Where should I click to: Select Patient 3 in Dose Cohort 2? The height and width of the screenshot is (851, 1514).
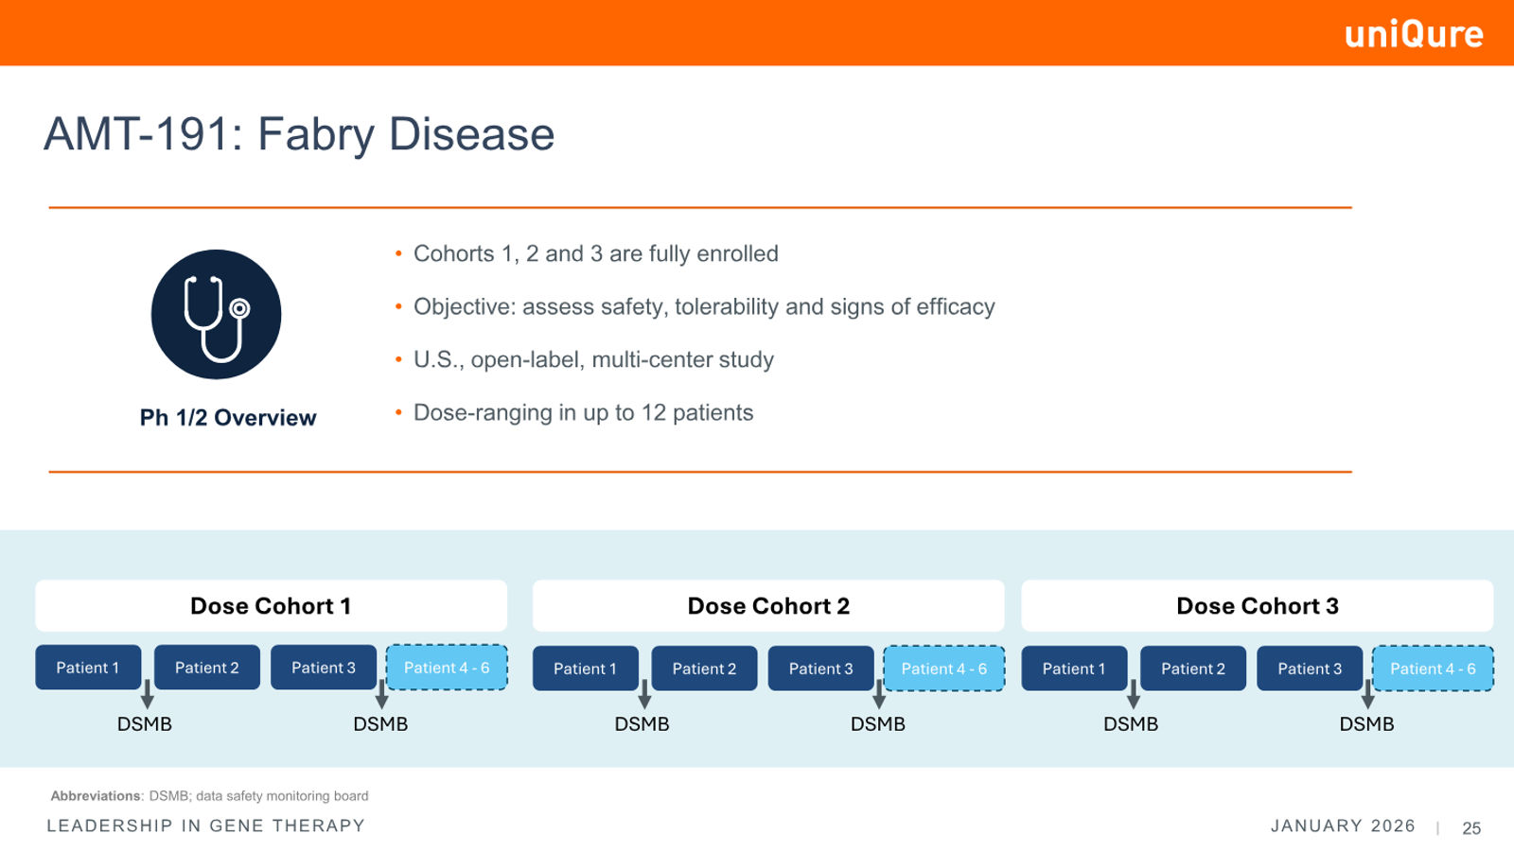tap(820, 669)
